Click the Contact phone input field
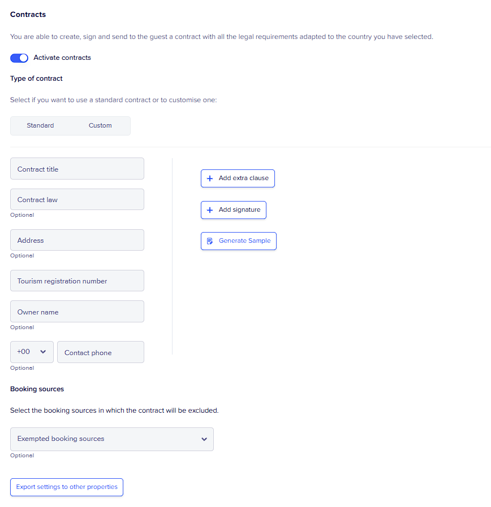This screenshot has height=507, width=491. [101, 352]
